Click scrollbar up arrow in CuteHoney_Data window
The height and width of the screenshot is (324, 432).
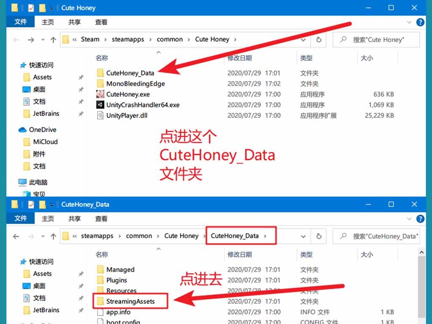(x=421, y=252)
